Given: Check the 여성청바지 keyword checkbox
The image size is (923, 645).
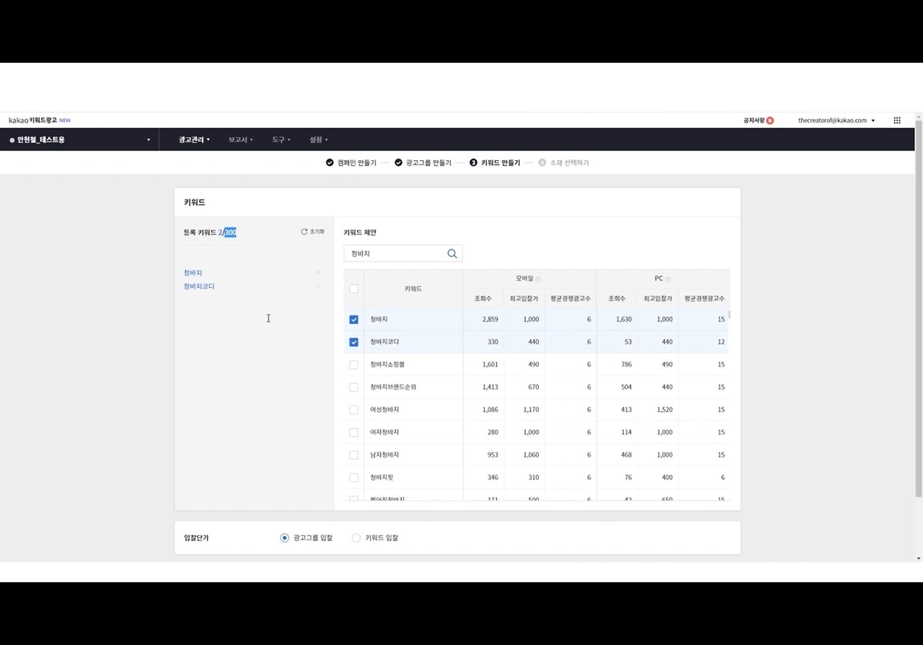Looking at the screenshot, I should click(x=353, y=410).
